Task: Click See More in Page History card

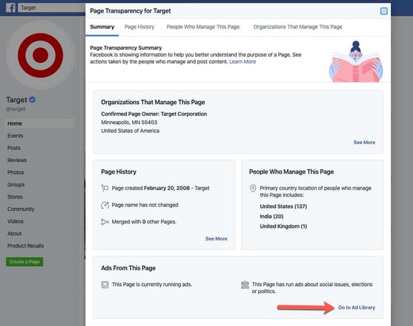Action: point(216,238)
